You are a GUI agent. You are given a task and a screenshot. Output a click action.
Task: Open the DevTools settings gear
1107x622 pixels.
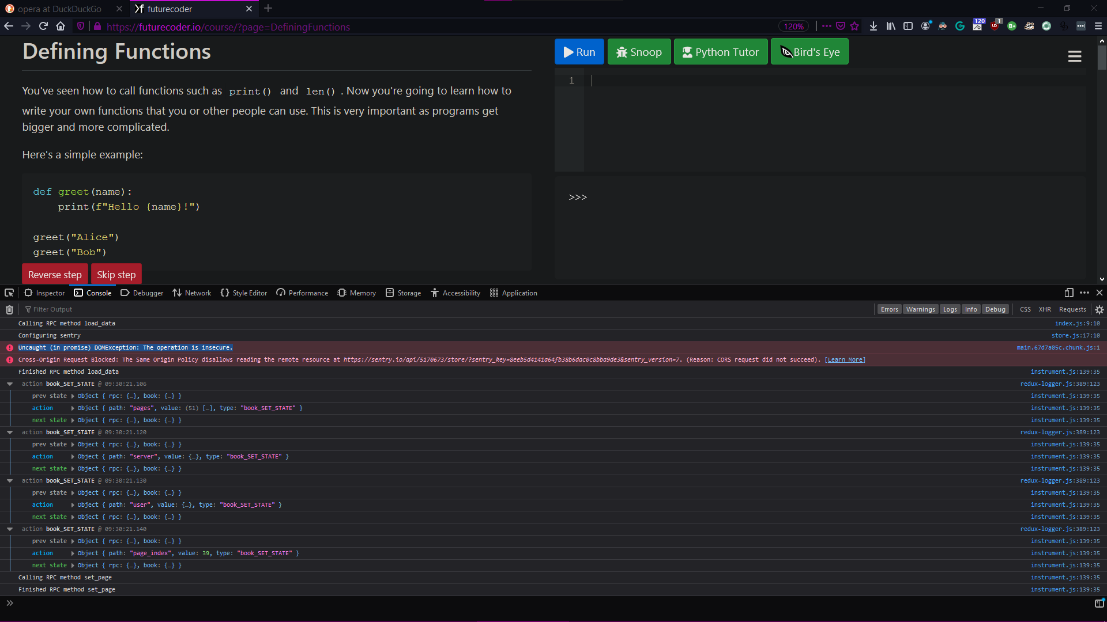pos(1099,309)
